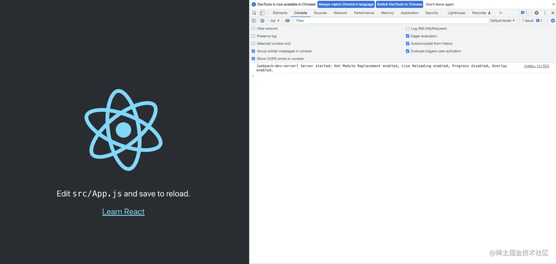
Task: Open the blue console settings gear
Action: pos(553,21)
